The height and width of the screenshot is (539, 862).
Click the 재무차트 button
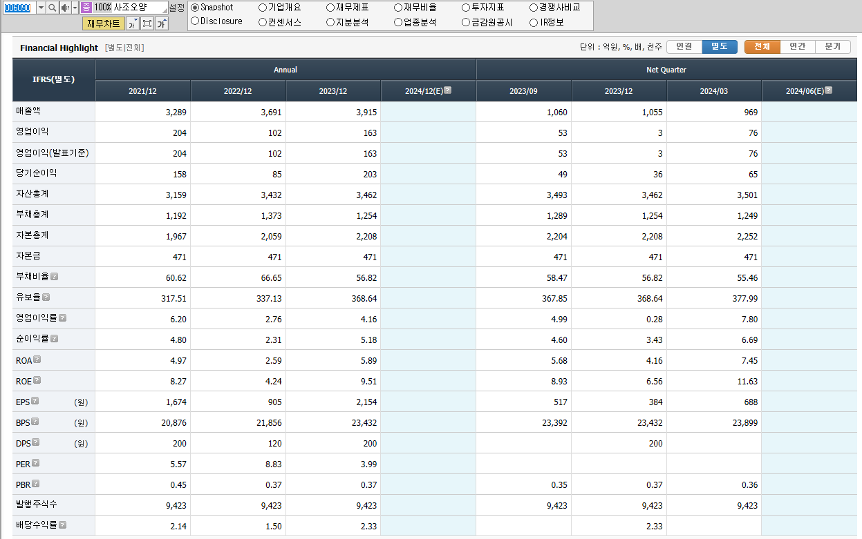(104, 23)
